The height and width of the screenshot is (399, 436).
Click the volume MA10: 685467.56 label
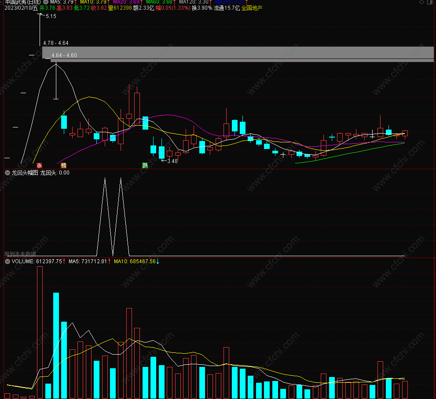pyautogui.click(x=135, y=261)
